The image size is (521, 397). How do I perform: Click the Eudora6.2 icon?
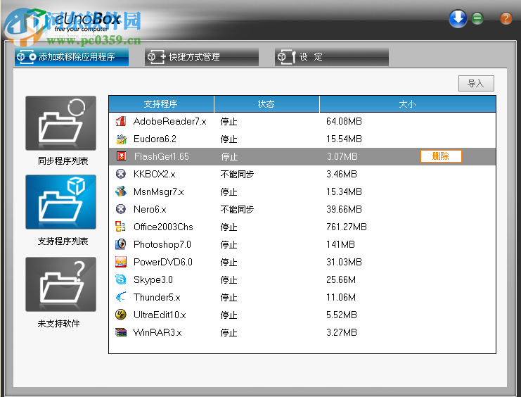pos(121,139)
